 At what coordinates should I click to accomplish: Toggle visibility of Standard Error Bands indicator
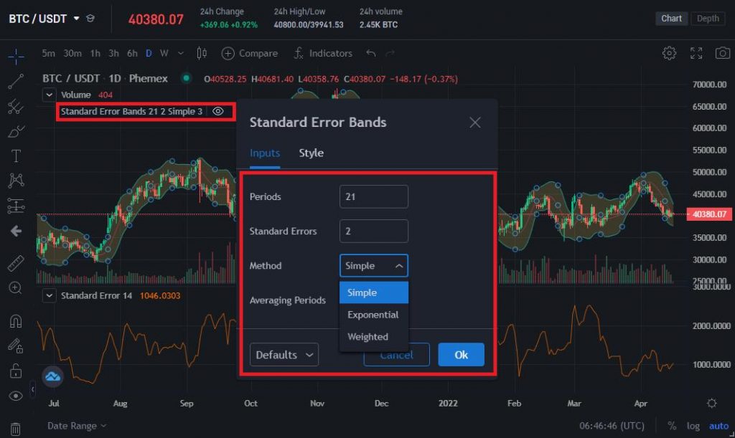tap(219, 111)
